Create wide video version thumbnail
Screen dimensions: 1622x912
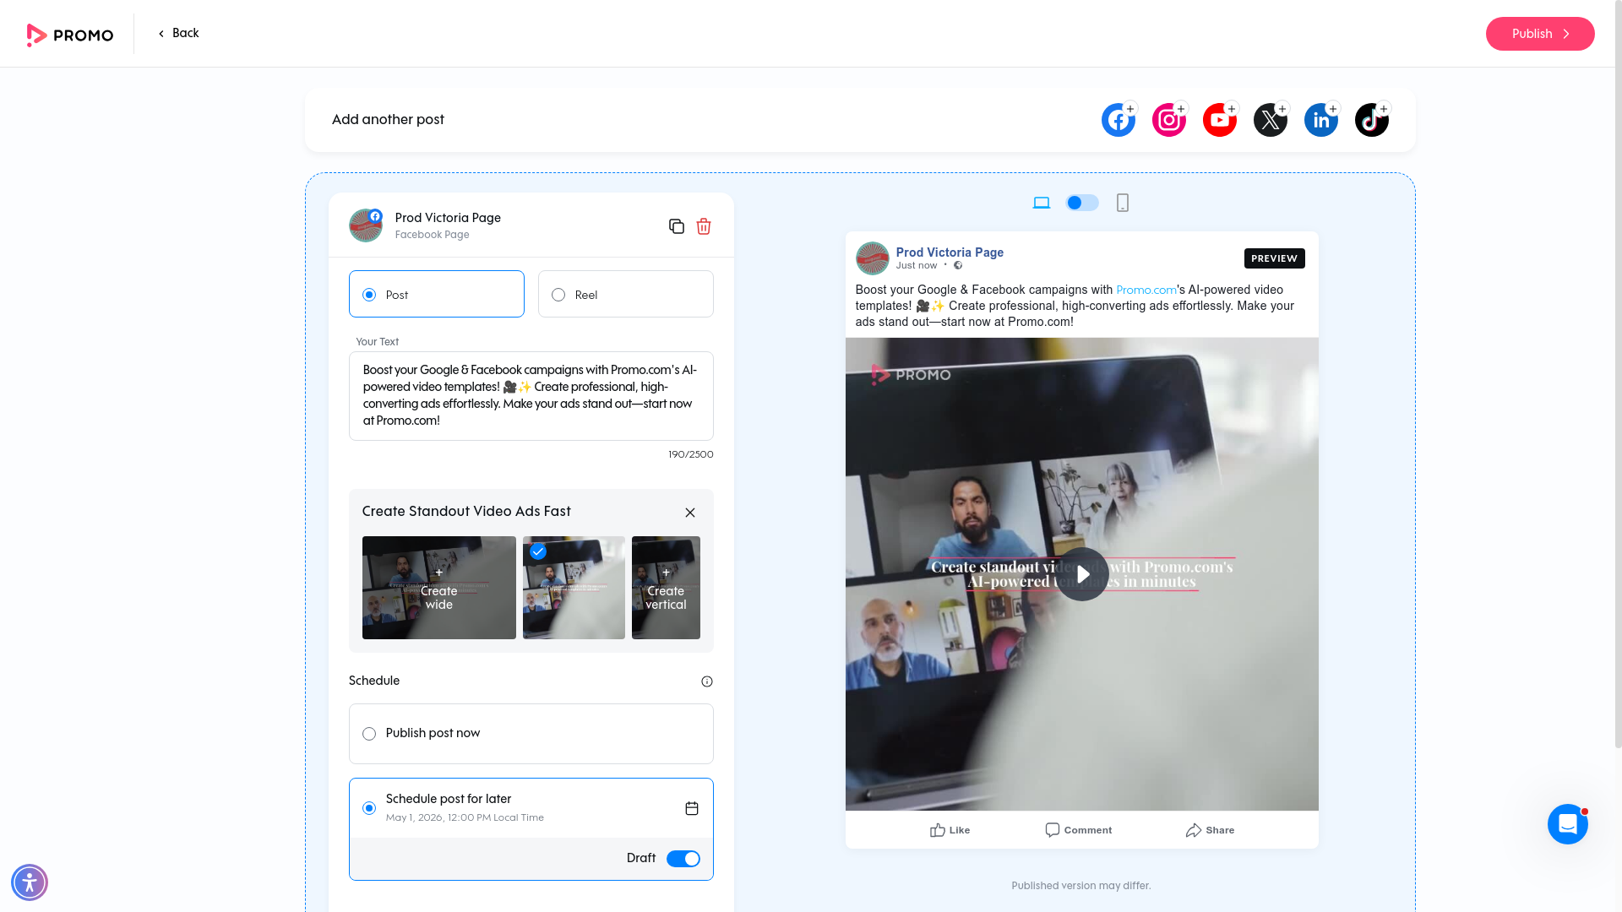438,588
